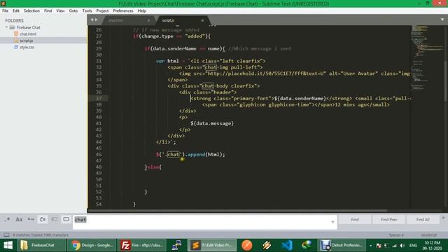Click line number 37 in the gutter
This screenshot has width=448, height=252.
coord(98,98)
